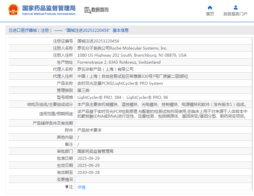Click the 备注 label
The height and width of the screenshot is (196, 254).
click(x=69, y=144)
